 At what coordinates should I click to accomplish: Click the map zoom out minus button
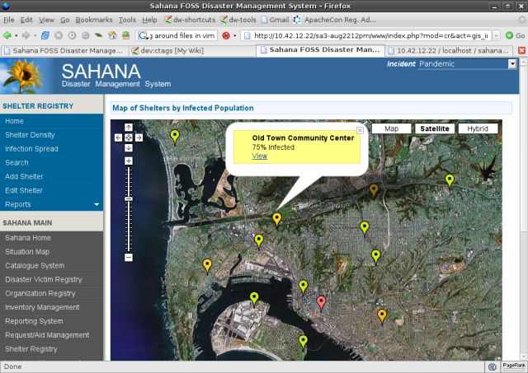coord(129,257)
